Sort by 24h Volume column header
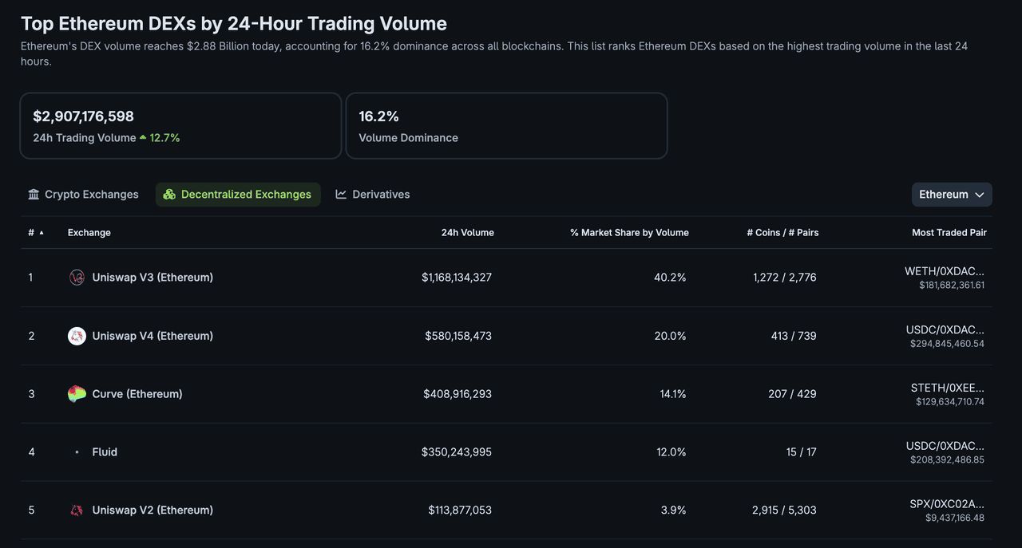This screenshot has width=1022, height=548. click(467, 233)
